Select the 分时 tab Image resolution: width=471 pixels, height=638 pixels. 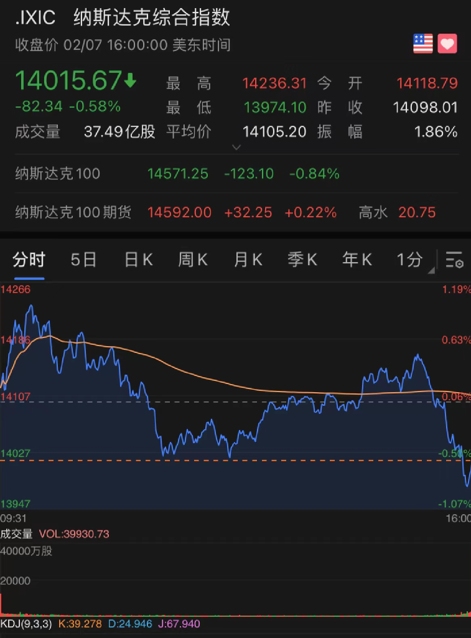pyautogui.click(x=29, y=260)
